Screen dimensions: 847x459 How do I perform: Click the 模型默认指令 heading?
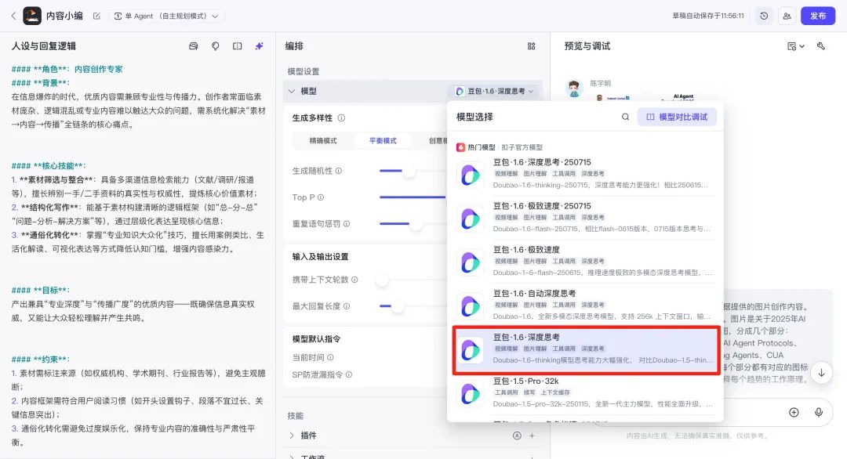pos(317,338)
